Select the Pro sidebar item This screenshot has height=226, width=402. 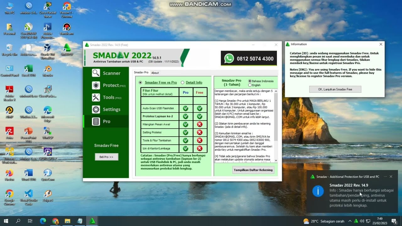[x=106, y=121]
